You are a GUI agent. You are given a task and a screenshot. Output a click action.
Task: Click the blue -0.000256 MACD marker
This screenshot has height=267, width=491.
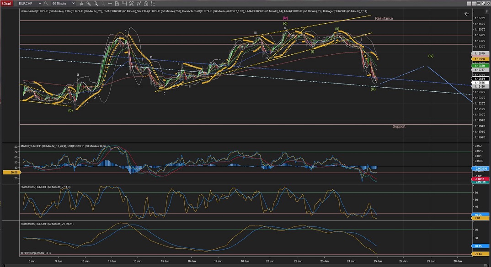(480, 168)
